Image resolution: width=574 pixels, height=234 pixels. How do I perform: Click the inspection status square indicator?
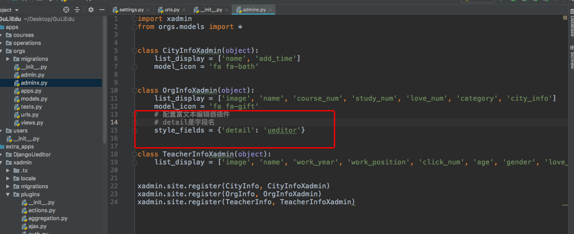565,18
